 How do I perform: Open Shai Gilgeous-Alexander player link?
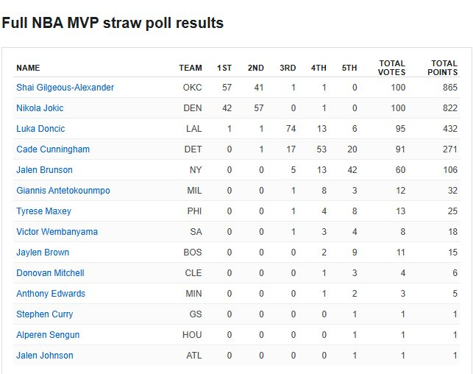(65, 88)
